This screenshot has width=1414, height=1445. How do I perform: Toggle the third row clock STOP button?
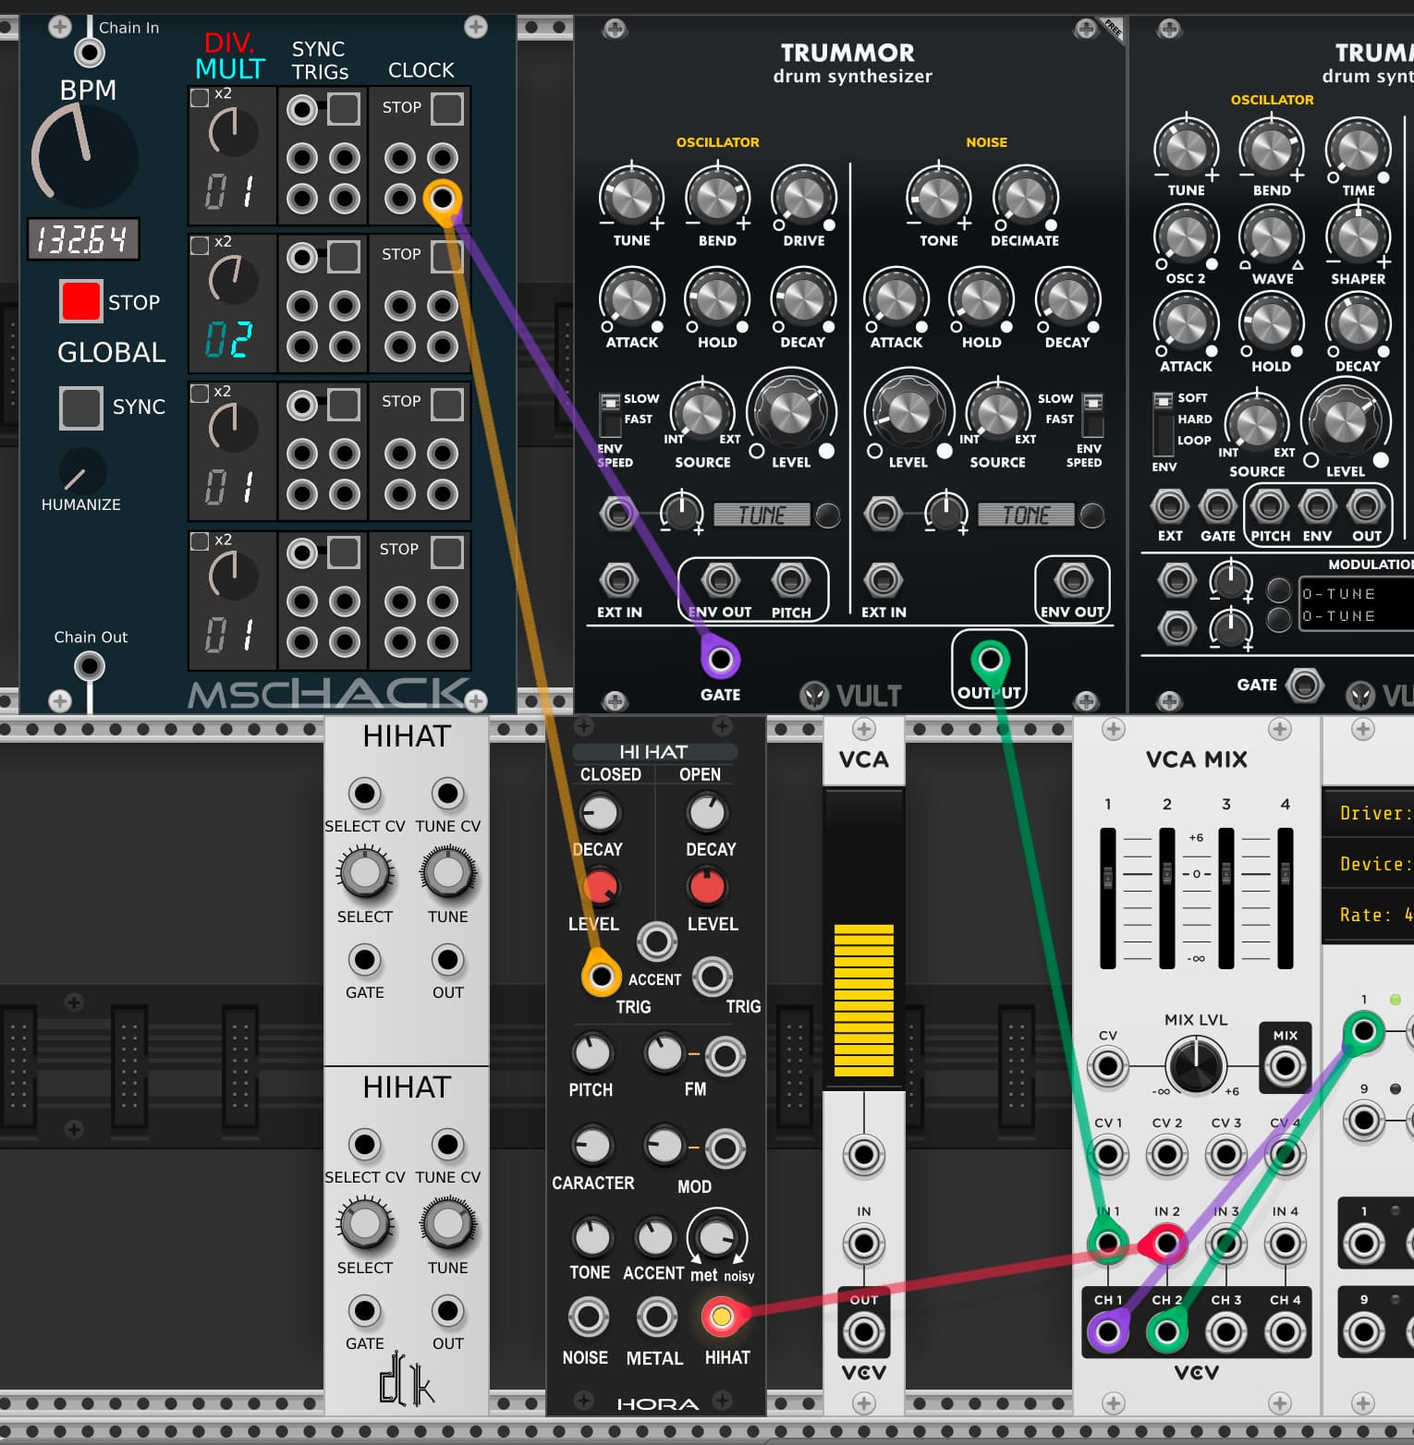click(x=447, y=404)
